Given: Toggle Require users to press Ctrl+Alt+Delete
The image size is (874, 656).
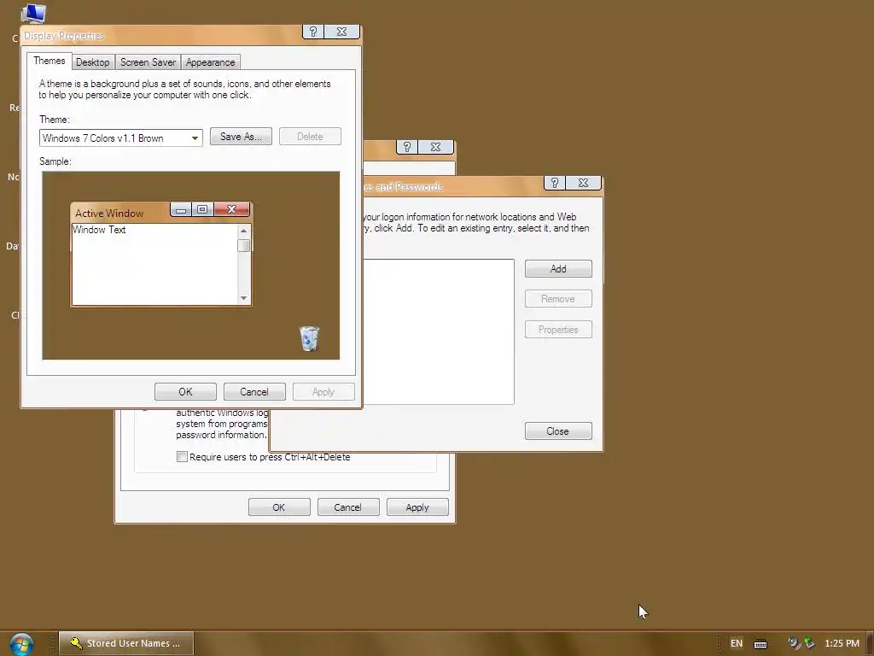Looking at the screenshot, I should tap(182, 457).
